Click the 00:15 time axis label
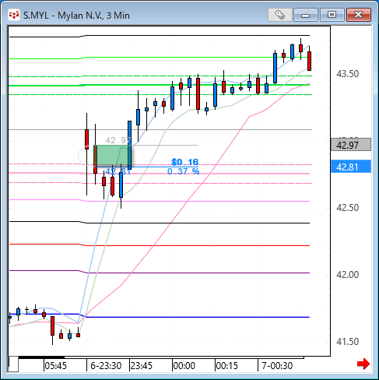 pos(226,366)
